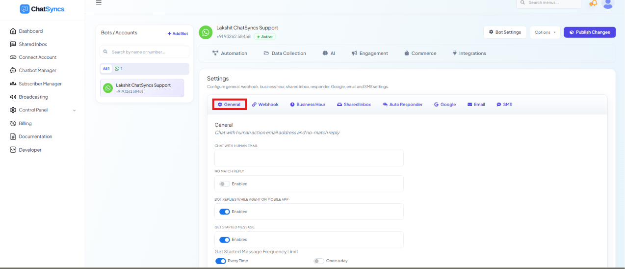
Task: Select the All filter tab
Action: point(106,69)
